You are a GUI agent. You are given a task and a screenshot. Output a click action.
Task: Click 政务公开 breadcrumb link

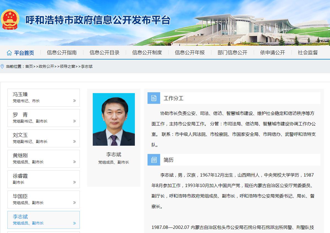click(x=46, y=66)
